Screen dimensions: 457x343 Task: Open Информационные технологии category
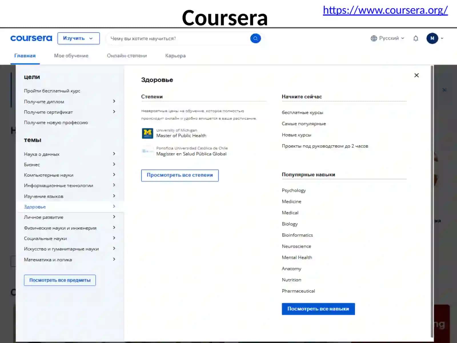coord(70,186)
